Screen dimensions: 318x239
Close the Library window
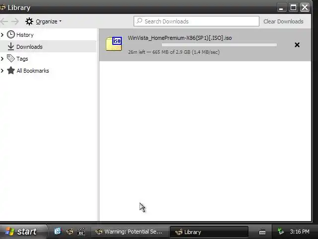click(x=305, y=8)
